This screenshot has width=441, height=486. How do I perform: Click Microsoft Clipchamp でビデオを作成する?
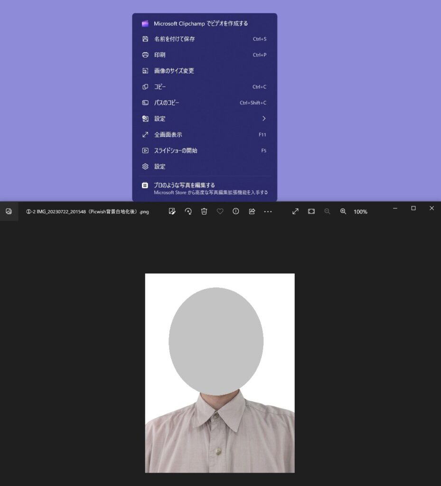[x=200, y=23]
